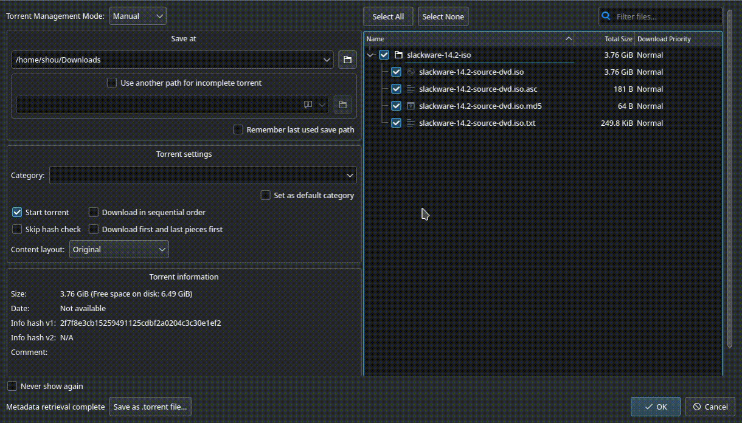Browse for an incomplete torrent folder
742x423 pixels.
[342, 104]
